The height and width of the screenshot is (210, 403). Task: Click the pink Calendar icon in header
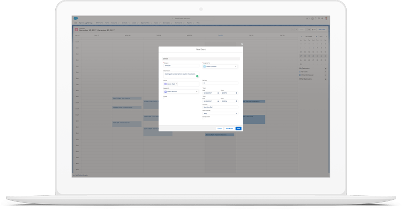77,29
